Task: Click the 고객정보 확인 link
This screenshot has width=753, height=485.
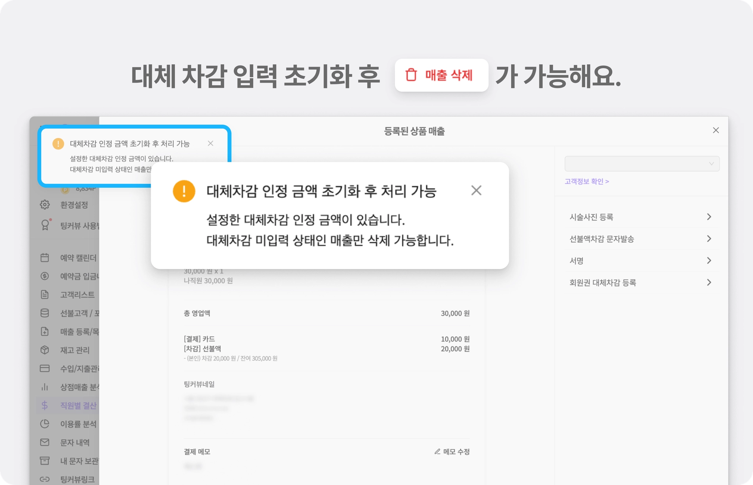Action: [x=586, y=182]
